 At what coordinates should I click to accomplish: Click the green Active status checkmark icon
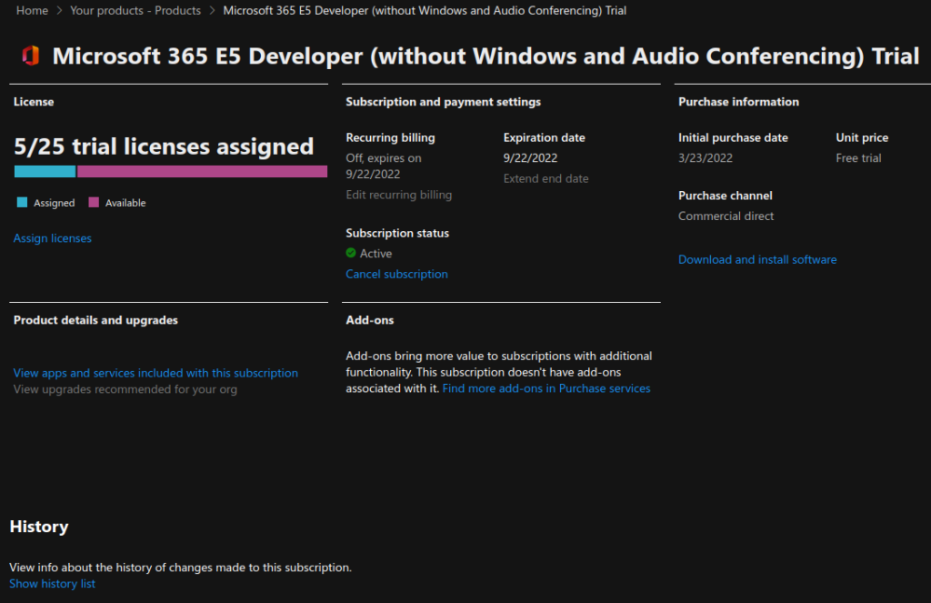[351, 253]
